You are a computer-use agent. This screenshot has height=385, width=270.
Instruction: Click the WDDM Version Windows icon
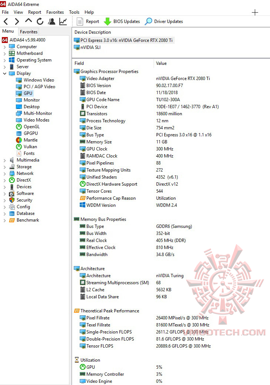pyautogui.click(x=83, y=205)
